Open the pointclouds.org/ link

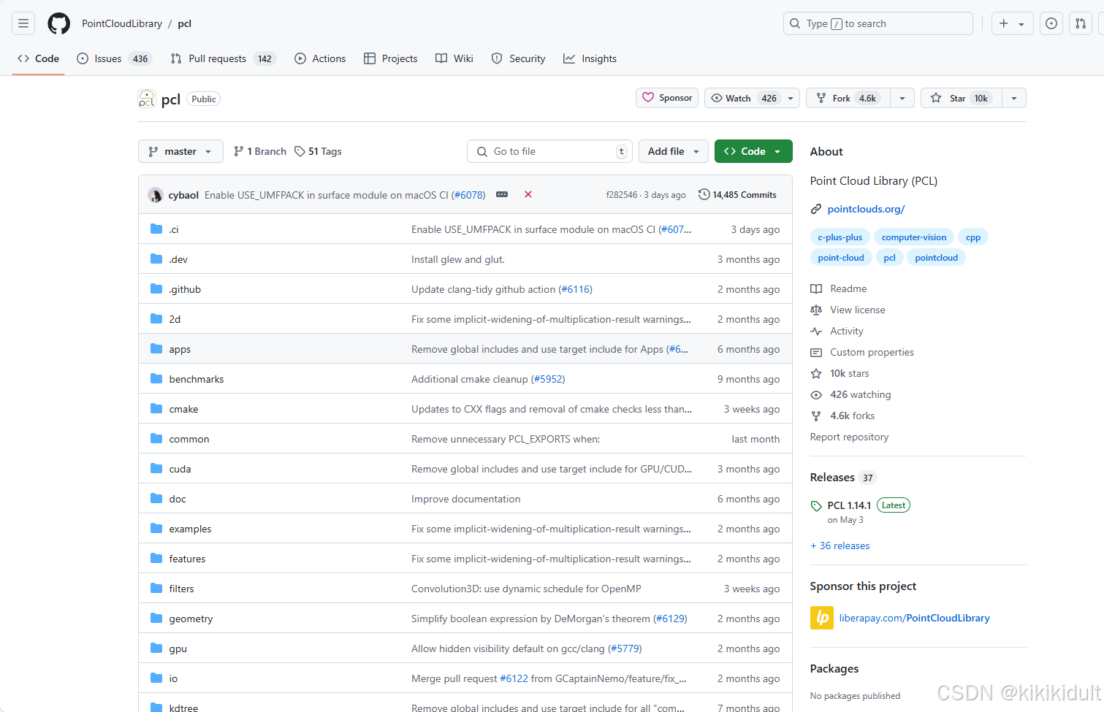(x=866, y=210)
